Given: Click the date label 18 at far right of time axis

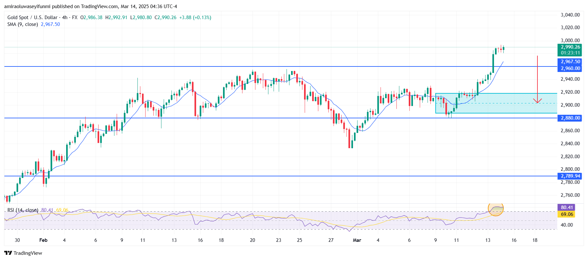Looking at the screenshot, I should point(535,240).
